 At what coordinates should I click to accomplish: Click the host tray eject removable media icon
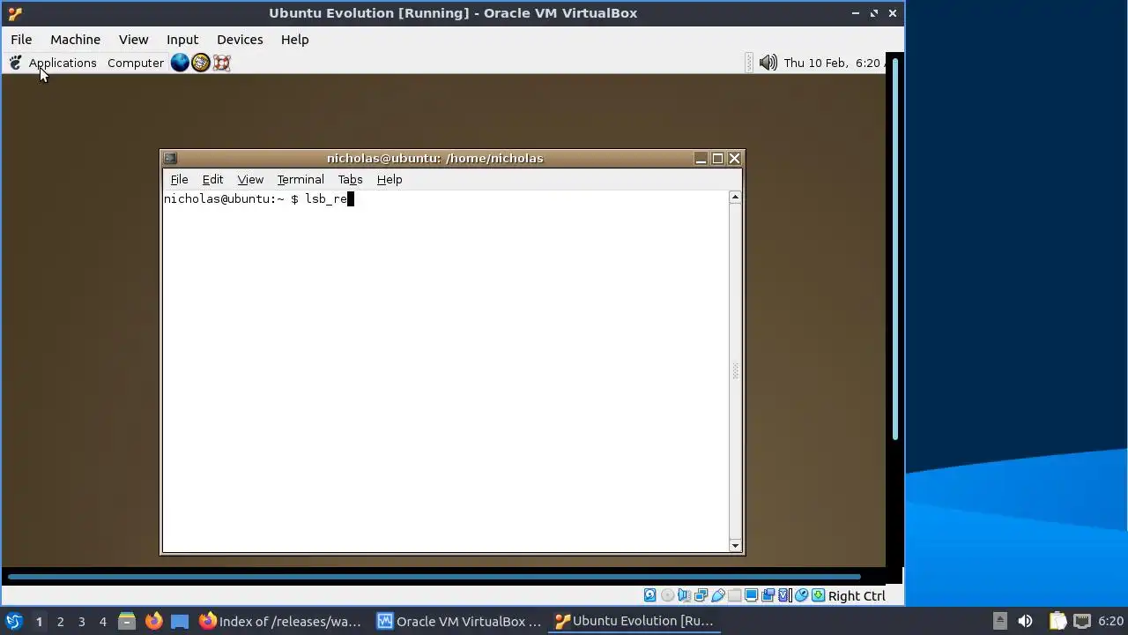click(999, 621)
